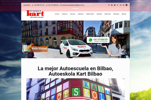Open the Cursos menu item

[73, 14]
